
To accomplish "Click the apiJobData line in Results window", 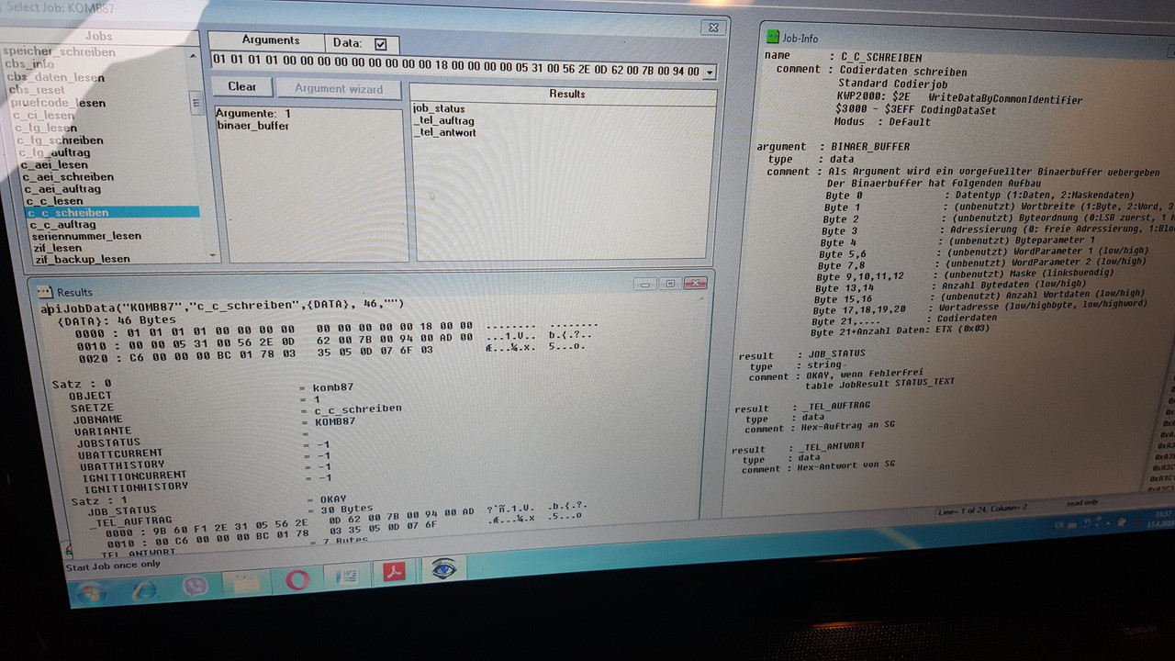I will click(223, 305).
